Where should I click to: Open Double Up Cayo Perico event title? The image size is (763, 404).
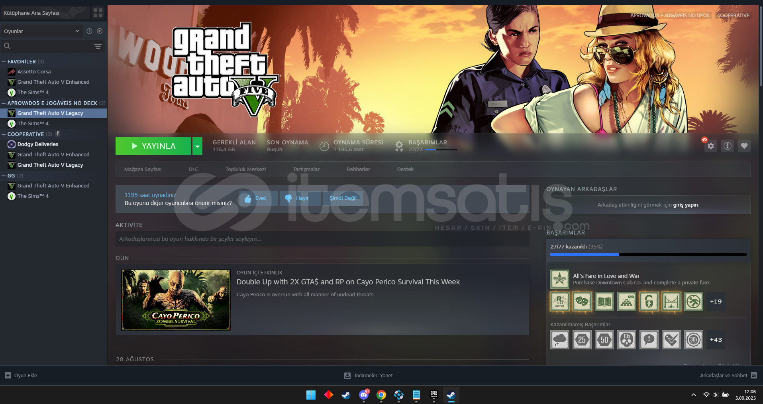[348, 282]
